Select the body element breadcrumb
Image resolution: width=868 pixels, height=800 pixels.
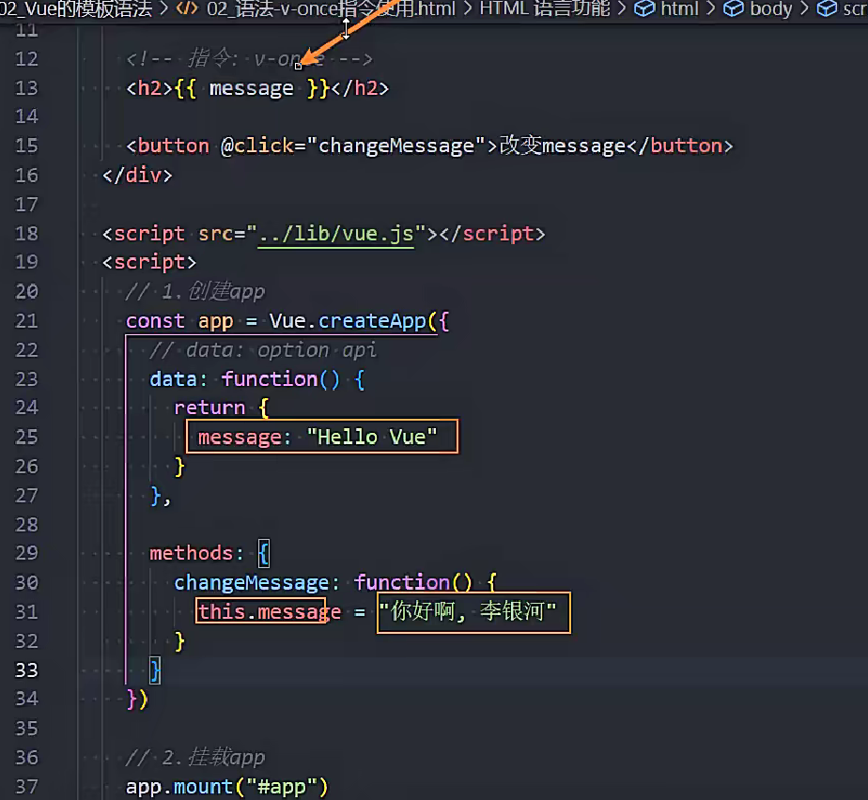pyautogui.click(x=771, y=8)
